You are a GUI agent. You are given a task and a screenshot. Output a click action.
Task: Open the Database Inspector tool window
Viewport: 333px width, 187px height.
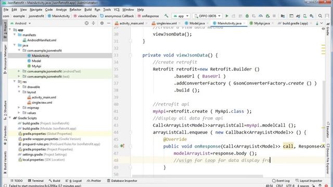(x=122, y=181)
